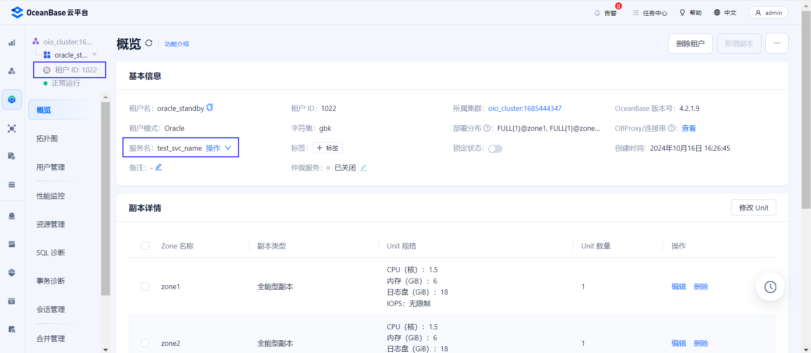Click the 修改 Unit button
Image resolution: width=811 pixels, height=353 pixels.
pos(753,207)
